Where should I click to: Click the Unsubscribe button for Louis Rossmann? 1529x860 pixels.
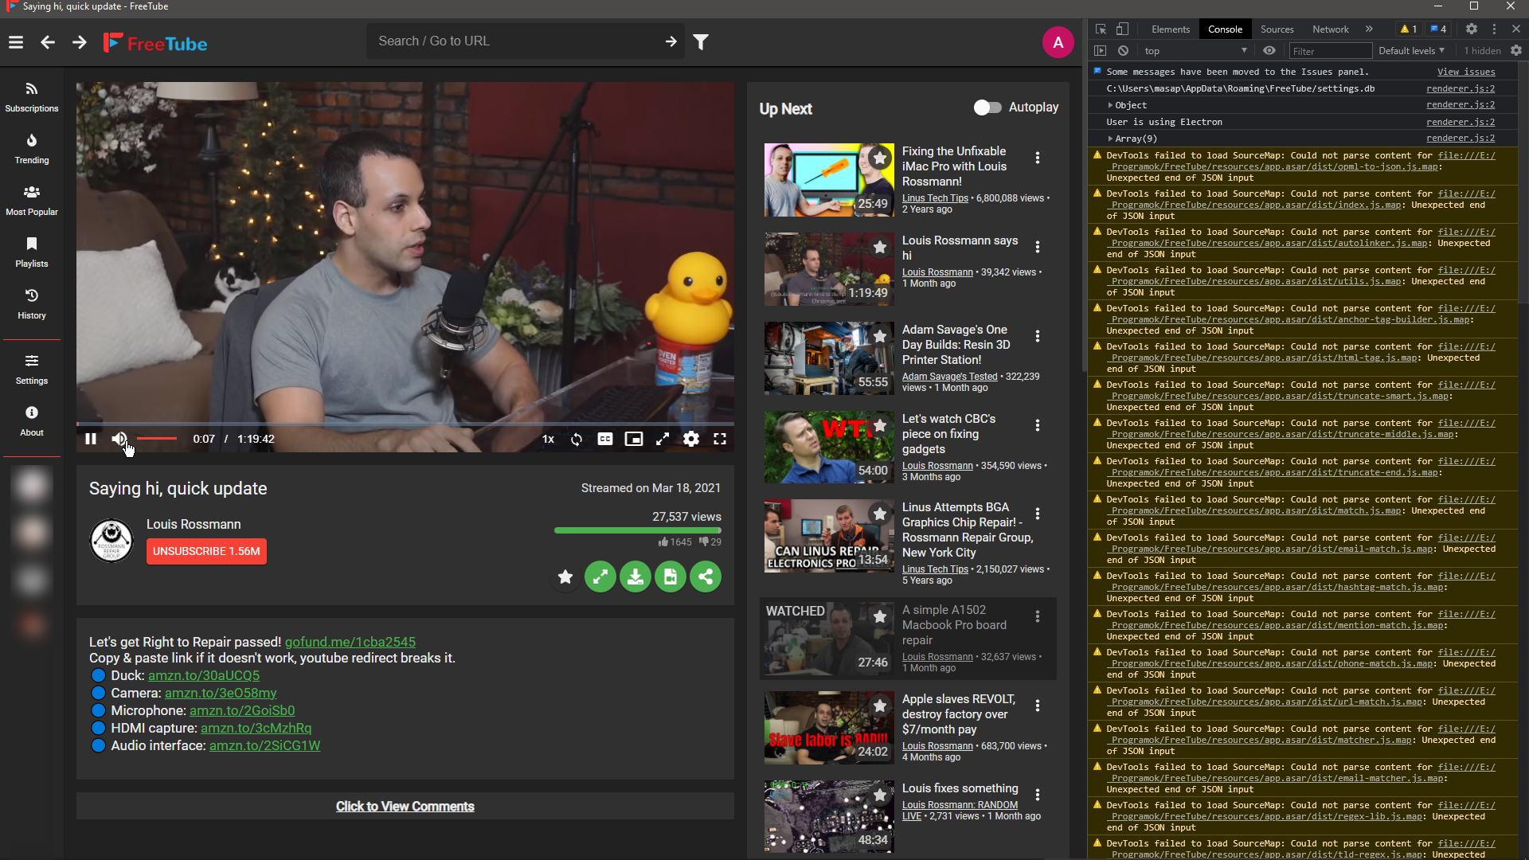[206, 550]
